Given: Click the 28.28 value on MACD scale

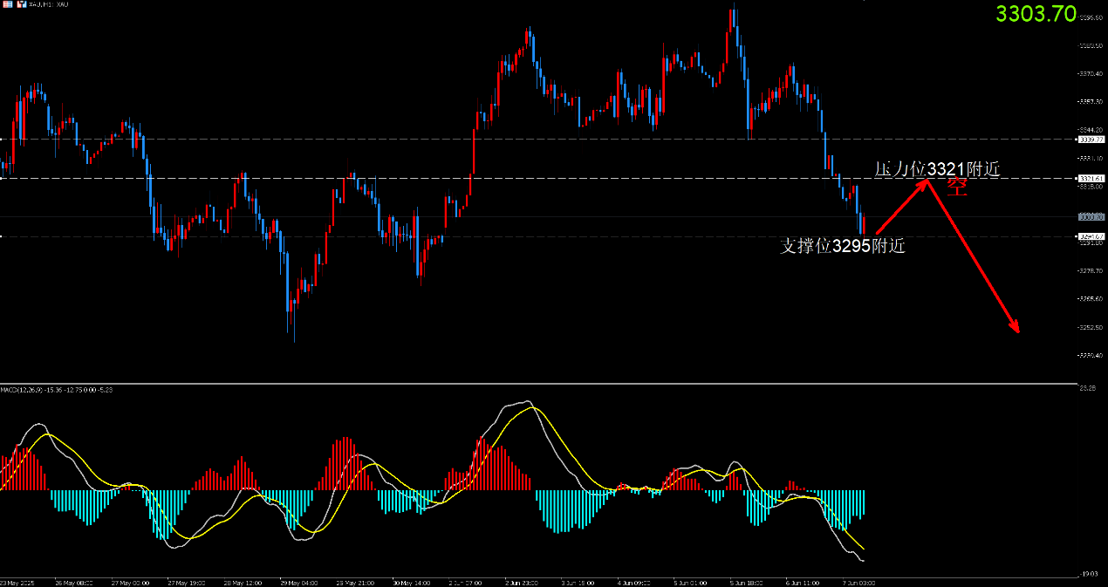Looking at the screenshot, I should (1090, 389).
